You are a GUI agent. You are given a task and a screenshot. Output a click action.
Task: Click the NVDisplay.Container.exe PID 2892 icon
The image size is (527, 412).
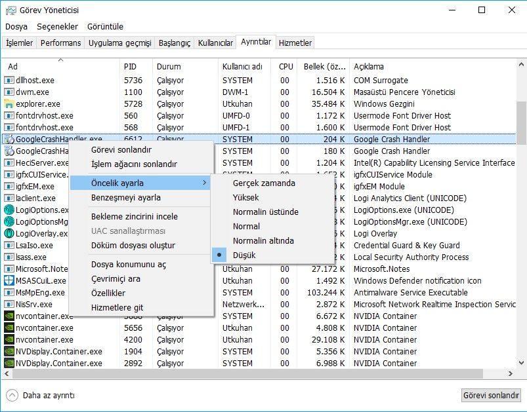[x=9, y=363]
